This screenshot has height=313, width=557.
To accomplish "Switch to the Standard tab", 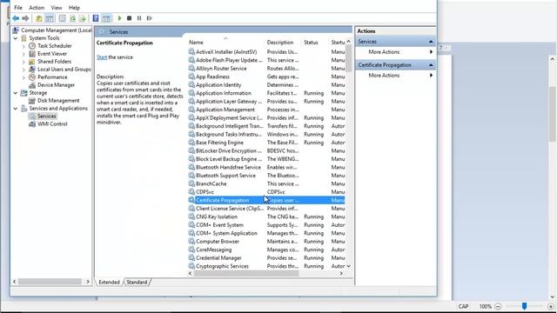I will pyautogui.click(x=137, y=282).
